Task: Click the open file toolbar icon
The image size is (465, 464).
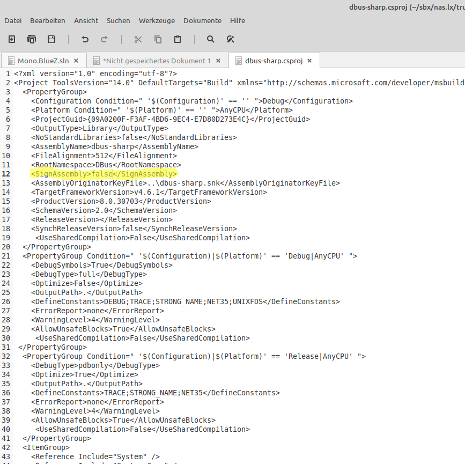Action: pos(32,39)
